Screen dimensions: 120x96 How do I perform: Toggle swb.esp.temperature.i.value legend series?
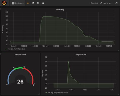[x=57, y=93]
